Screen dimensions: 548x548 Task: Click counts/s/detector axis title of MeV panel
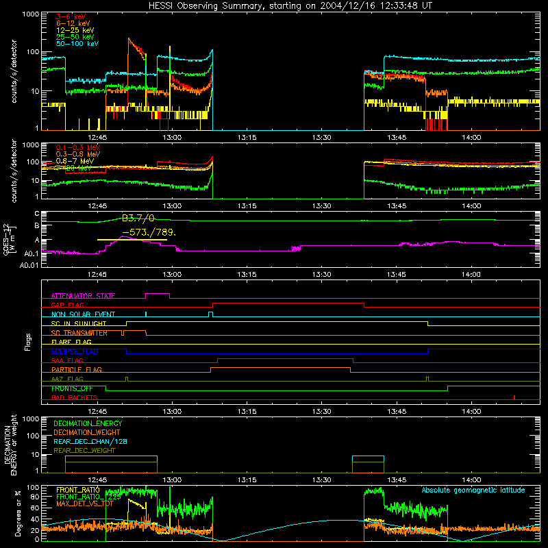(14, 171)
